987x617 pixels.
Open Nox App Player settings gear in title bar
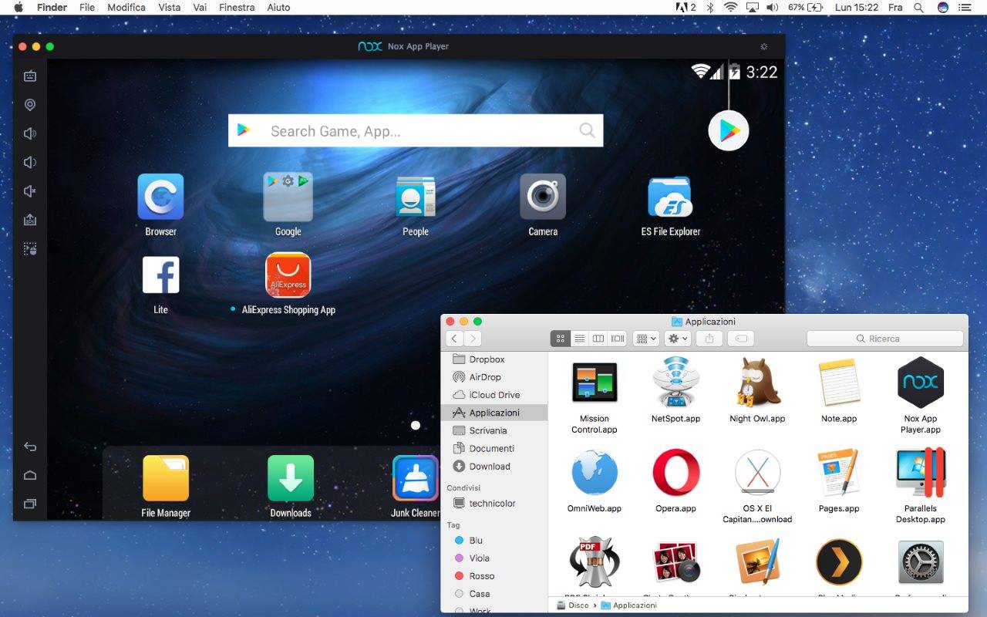tap(764, 46)
